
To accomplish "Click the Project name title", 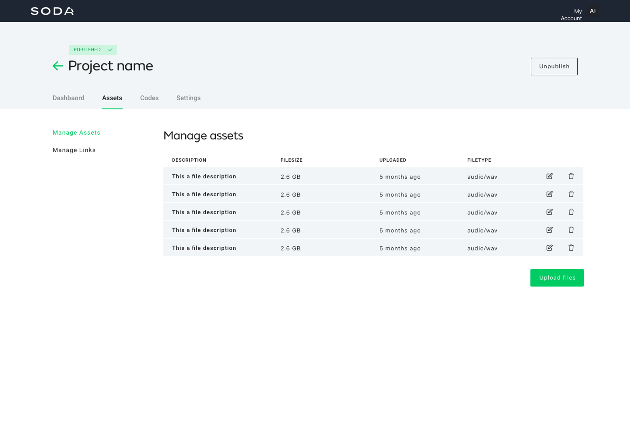I will click(x=111, y=66).
